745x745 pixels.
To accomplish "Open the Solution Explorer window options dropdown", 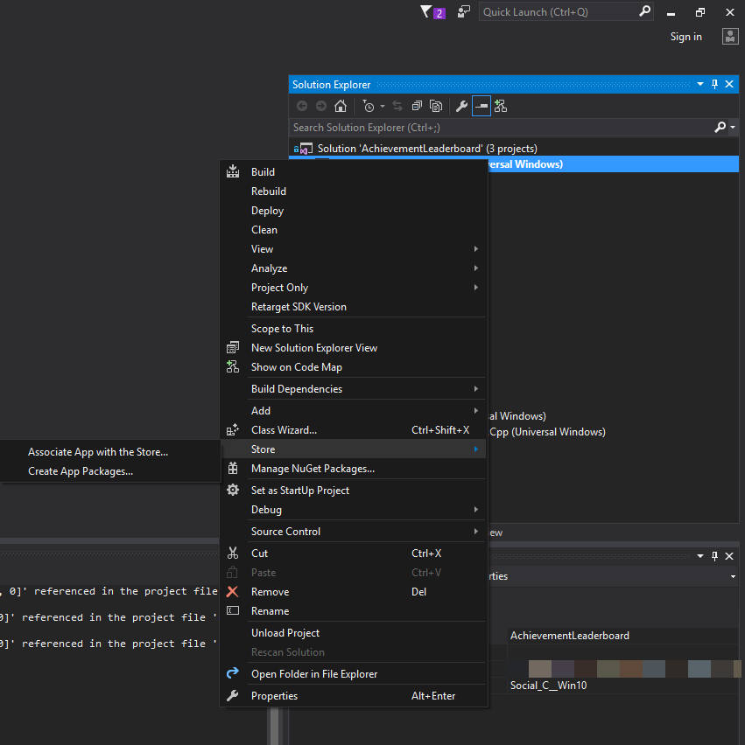I will [x=700, y=84].
